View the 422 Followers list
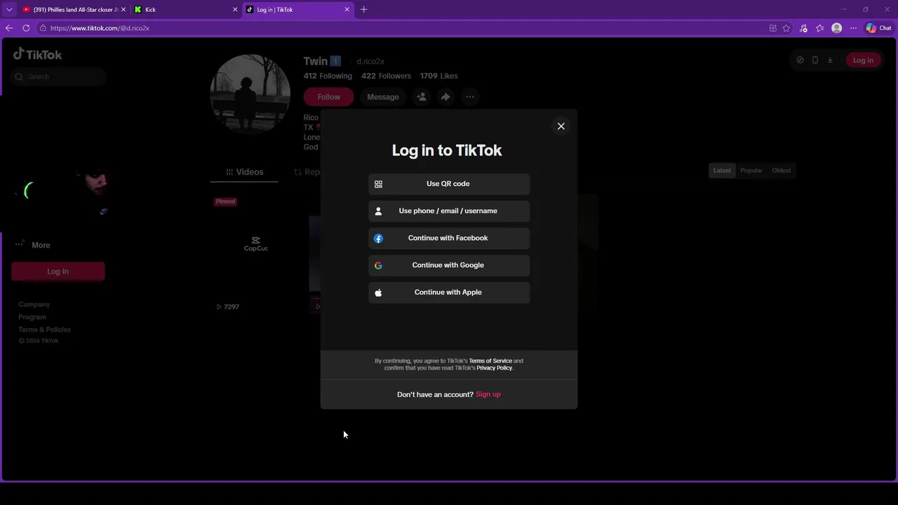The image size is (898, 505). tap(386, 76)
